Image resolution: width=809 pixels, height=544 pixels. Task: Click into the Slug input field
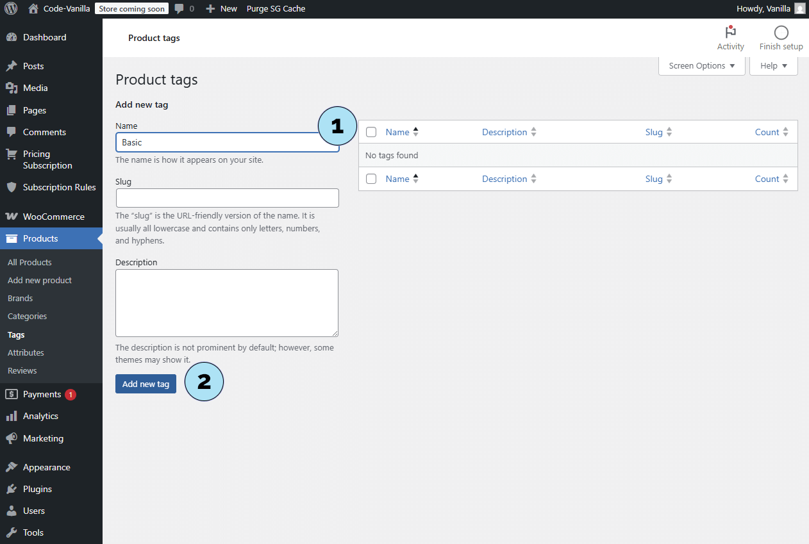coord(227,198)
